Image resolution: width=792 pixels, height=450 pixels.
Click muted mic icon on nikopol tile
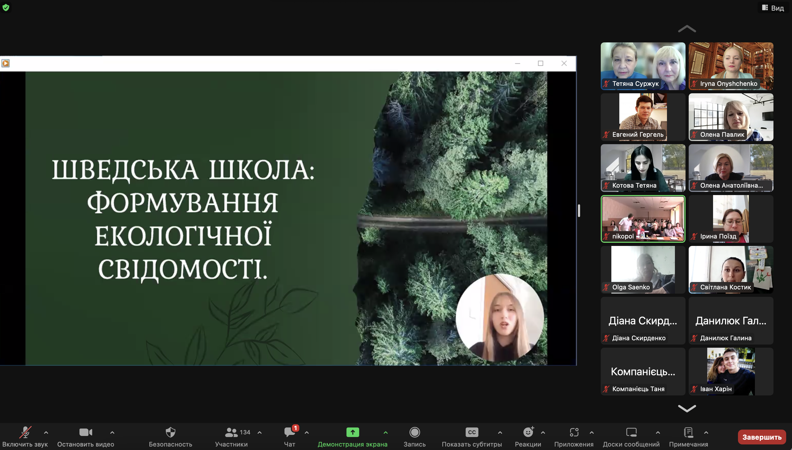[606, 236]
